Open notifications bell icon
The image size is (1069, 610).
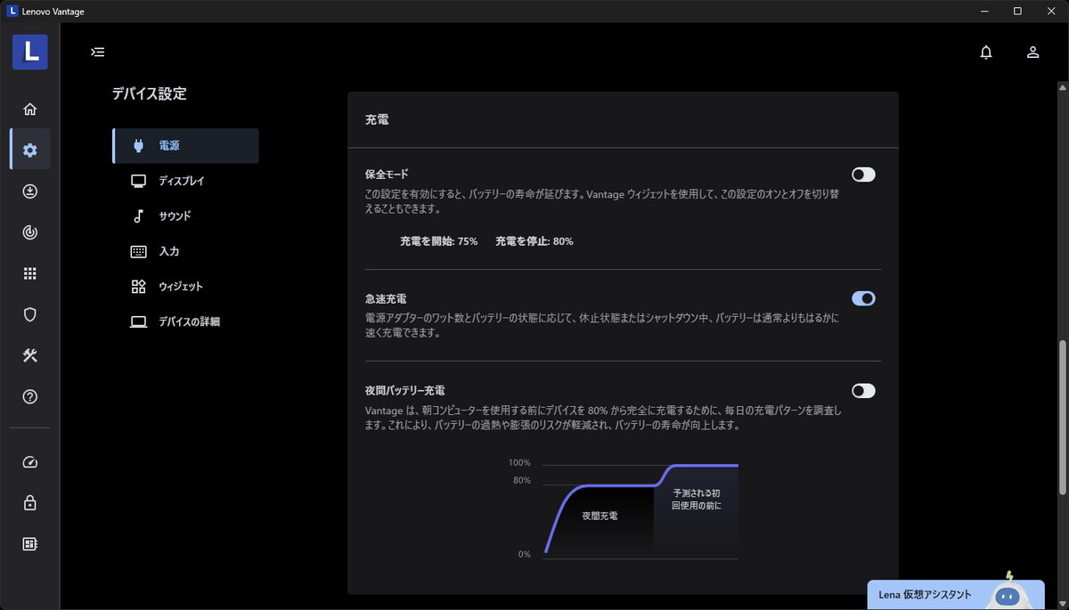(x=986, y=52)
